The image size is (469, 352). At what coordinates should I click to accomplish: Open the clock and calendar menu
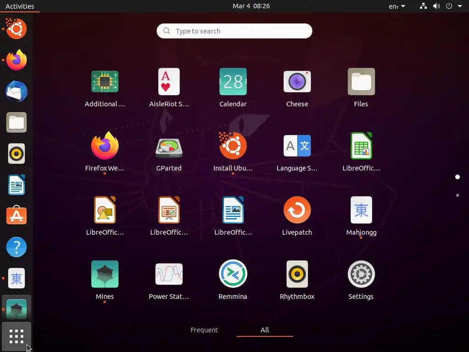click(x=251, y=6)
